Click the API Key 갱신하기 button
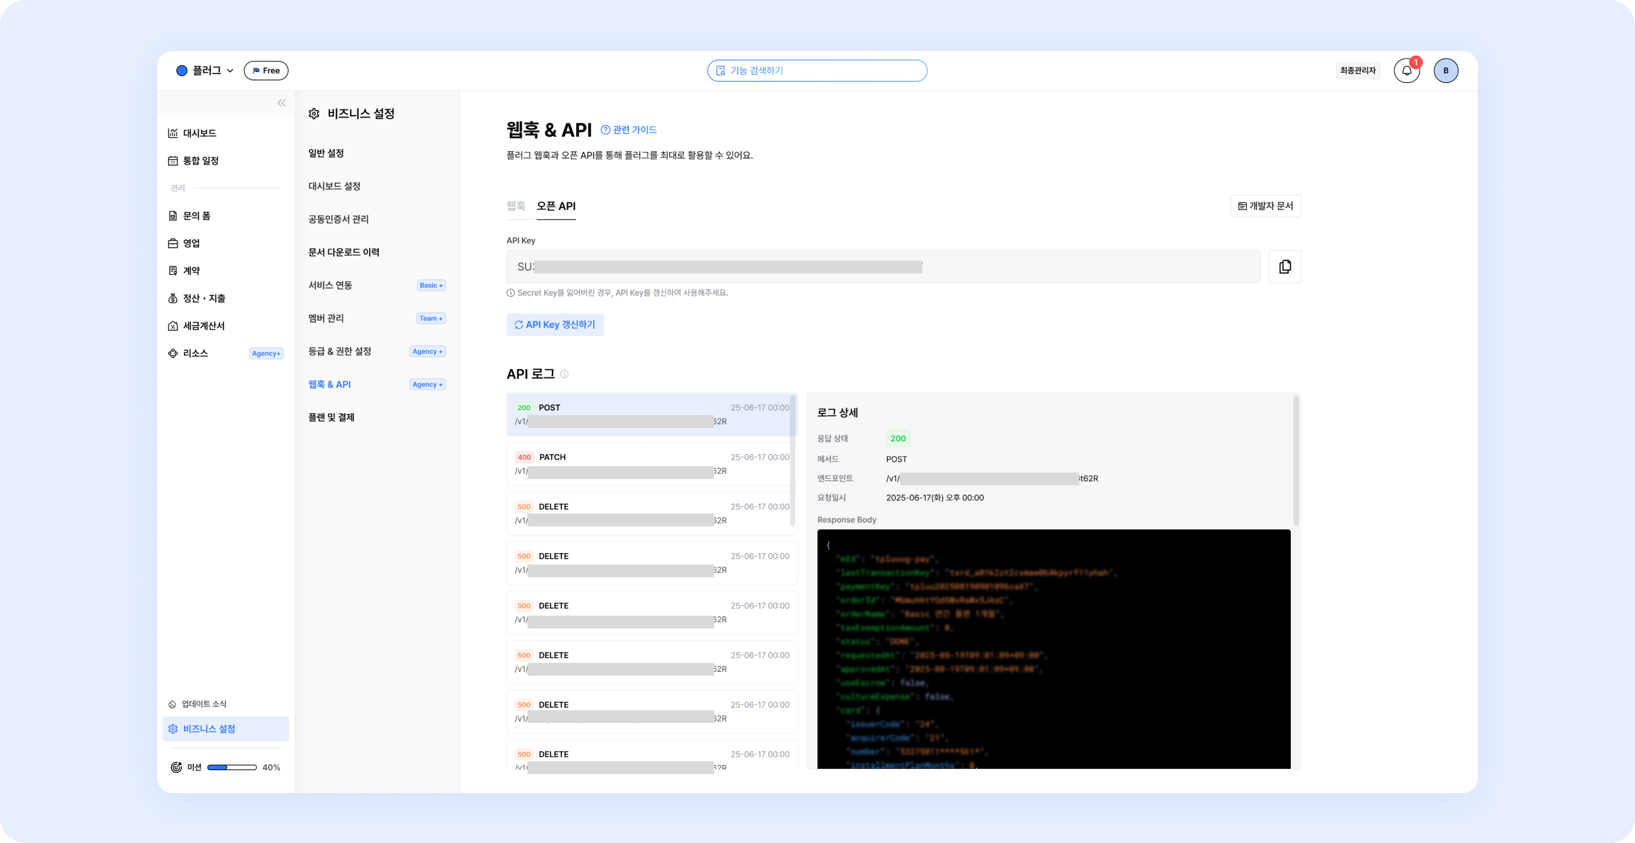This screenshot has width=1635, height=843. [x=555, y=324]
